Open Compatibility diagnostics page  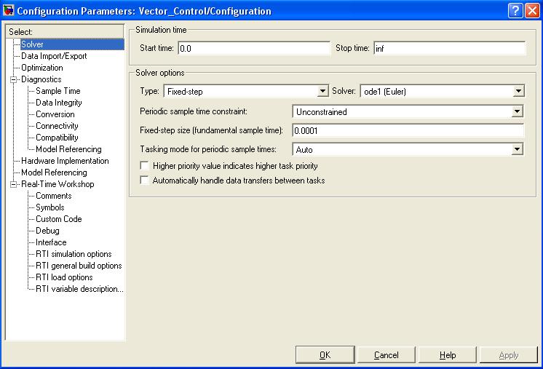pyautogui.click(x=58, y=138)
